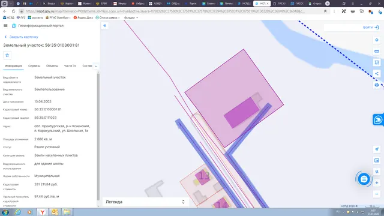Click the area value 2 886 кв. м
Viewport: 384px width, 216px height.
[43, 139]
